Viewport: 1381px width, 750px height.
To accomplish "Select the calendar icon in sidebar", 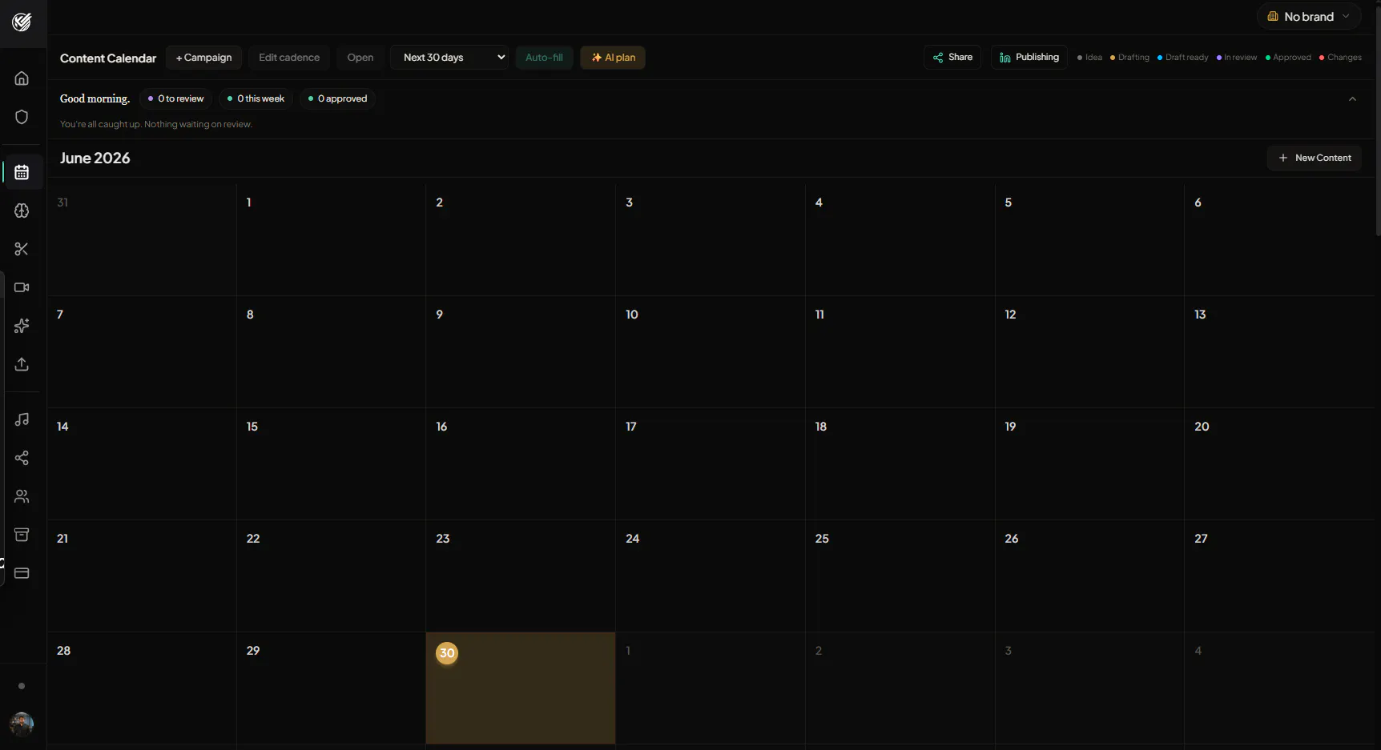I will pyautogui.click(x=22, y=172).
